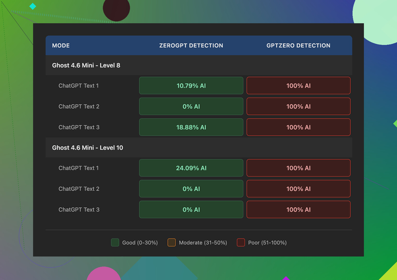
Task: Select the Ghost 4.6 Mini - Level 8 row
Action: [86, 65]
